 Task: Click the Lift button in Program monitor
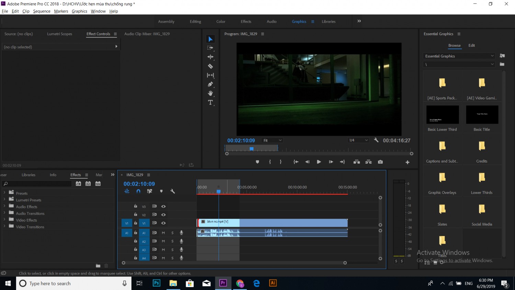(x=357, y=162)
